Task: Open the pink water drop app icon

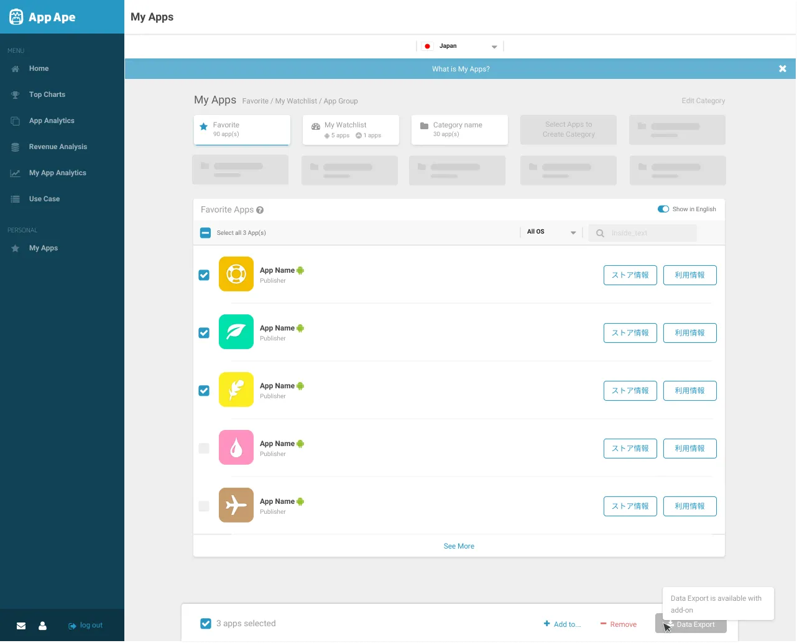Action: point(236,447)
